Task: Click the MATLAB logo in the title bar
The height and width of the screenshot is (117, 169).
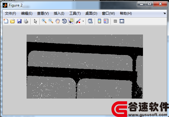Action: click(5, 5)
